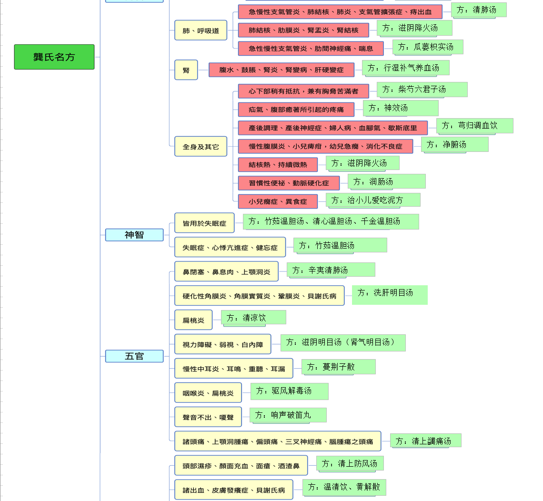Click 硬化性角膜炎、角膜實質炎 node
Screen dimensions: 543x501
tap(260, 296)
